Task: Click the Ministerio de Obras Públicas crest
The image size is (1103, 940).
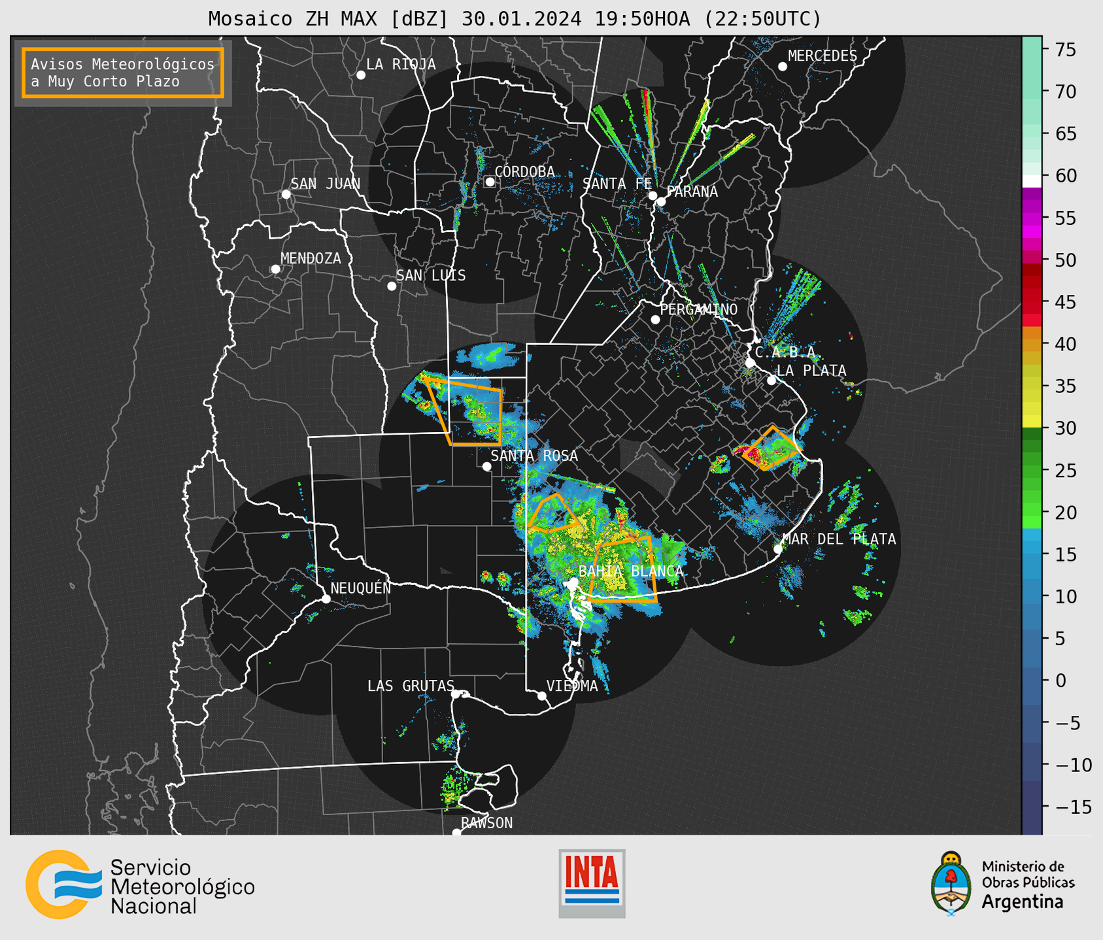Action: point(951,884)
